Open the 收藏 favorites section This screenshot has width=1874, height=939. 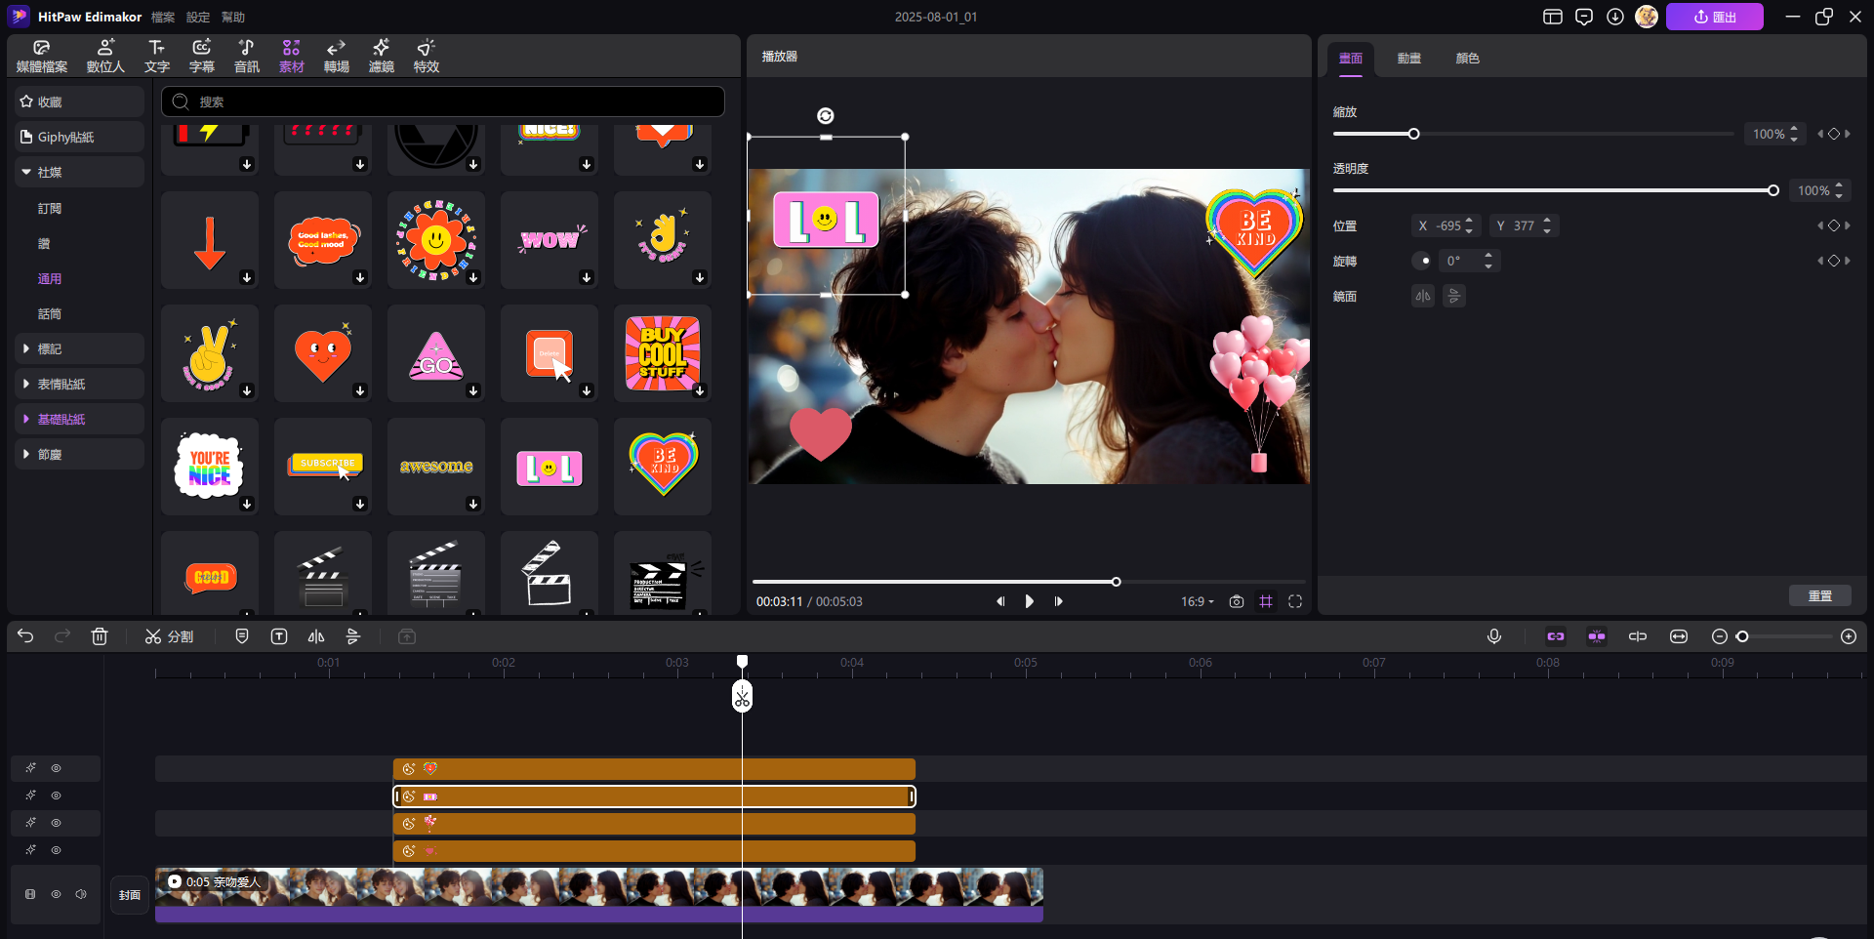(80, 102)
